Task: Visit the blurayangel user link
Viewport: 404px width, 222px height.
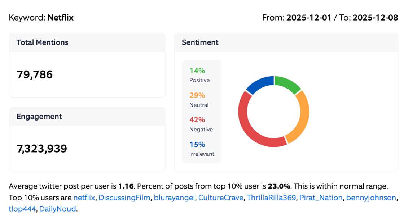Action: click(x=174, y=198)
